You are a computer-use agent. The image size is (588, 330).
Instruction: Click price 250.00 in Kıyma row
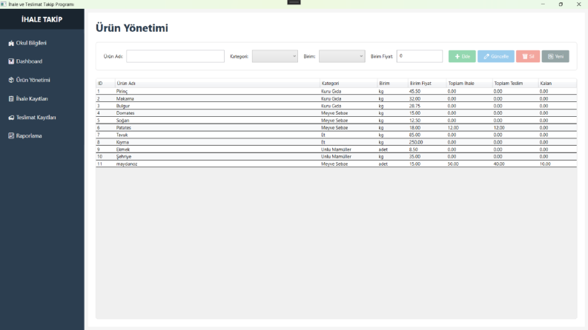click(x=416, y=142)
